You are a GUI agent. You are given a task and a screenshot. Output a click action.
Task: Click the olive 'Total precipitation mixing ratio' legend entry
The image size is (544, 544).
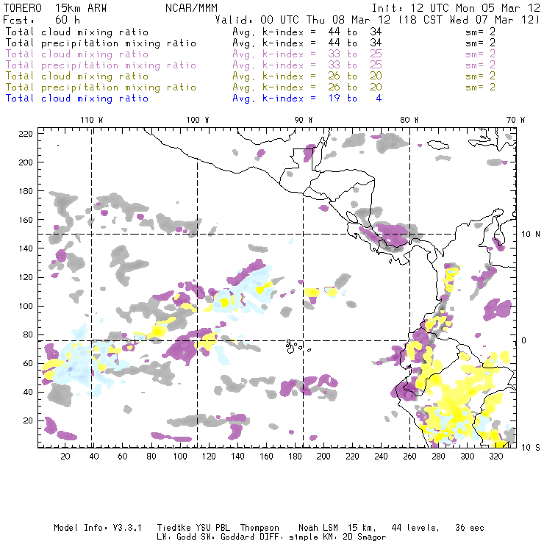pos(101,87)
